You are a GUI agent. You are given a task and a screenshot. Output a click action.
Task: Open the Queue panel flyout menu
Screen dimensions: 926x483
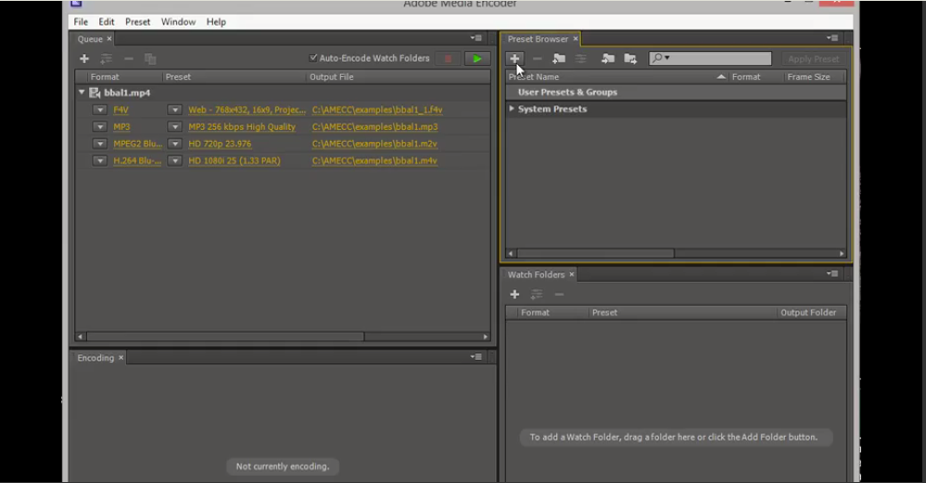[x=476, y=38]
